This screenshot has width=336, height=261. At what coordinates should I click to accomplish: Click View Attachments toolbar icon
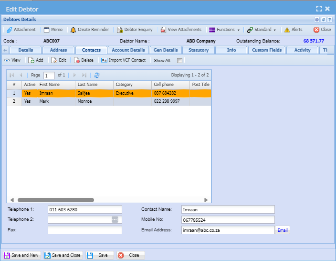[163, 30]
